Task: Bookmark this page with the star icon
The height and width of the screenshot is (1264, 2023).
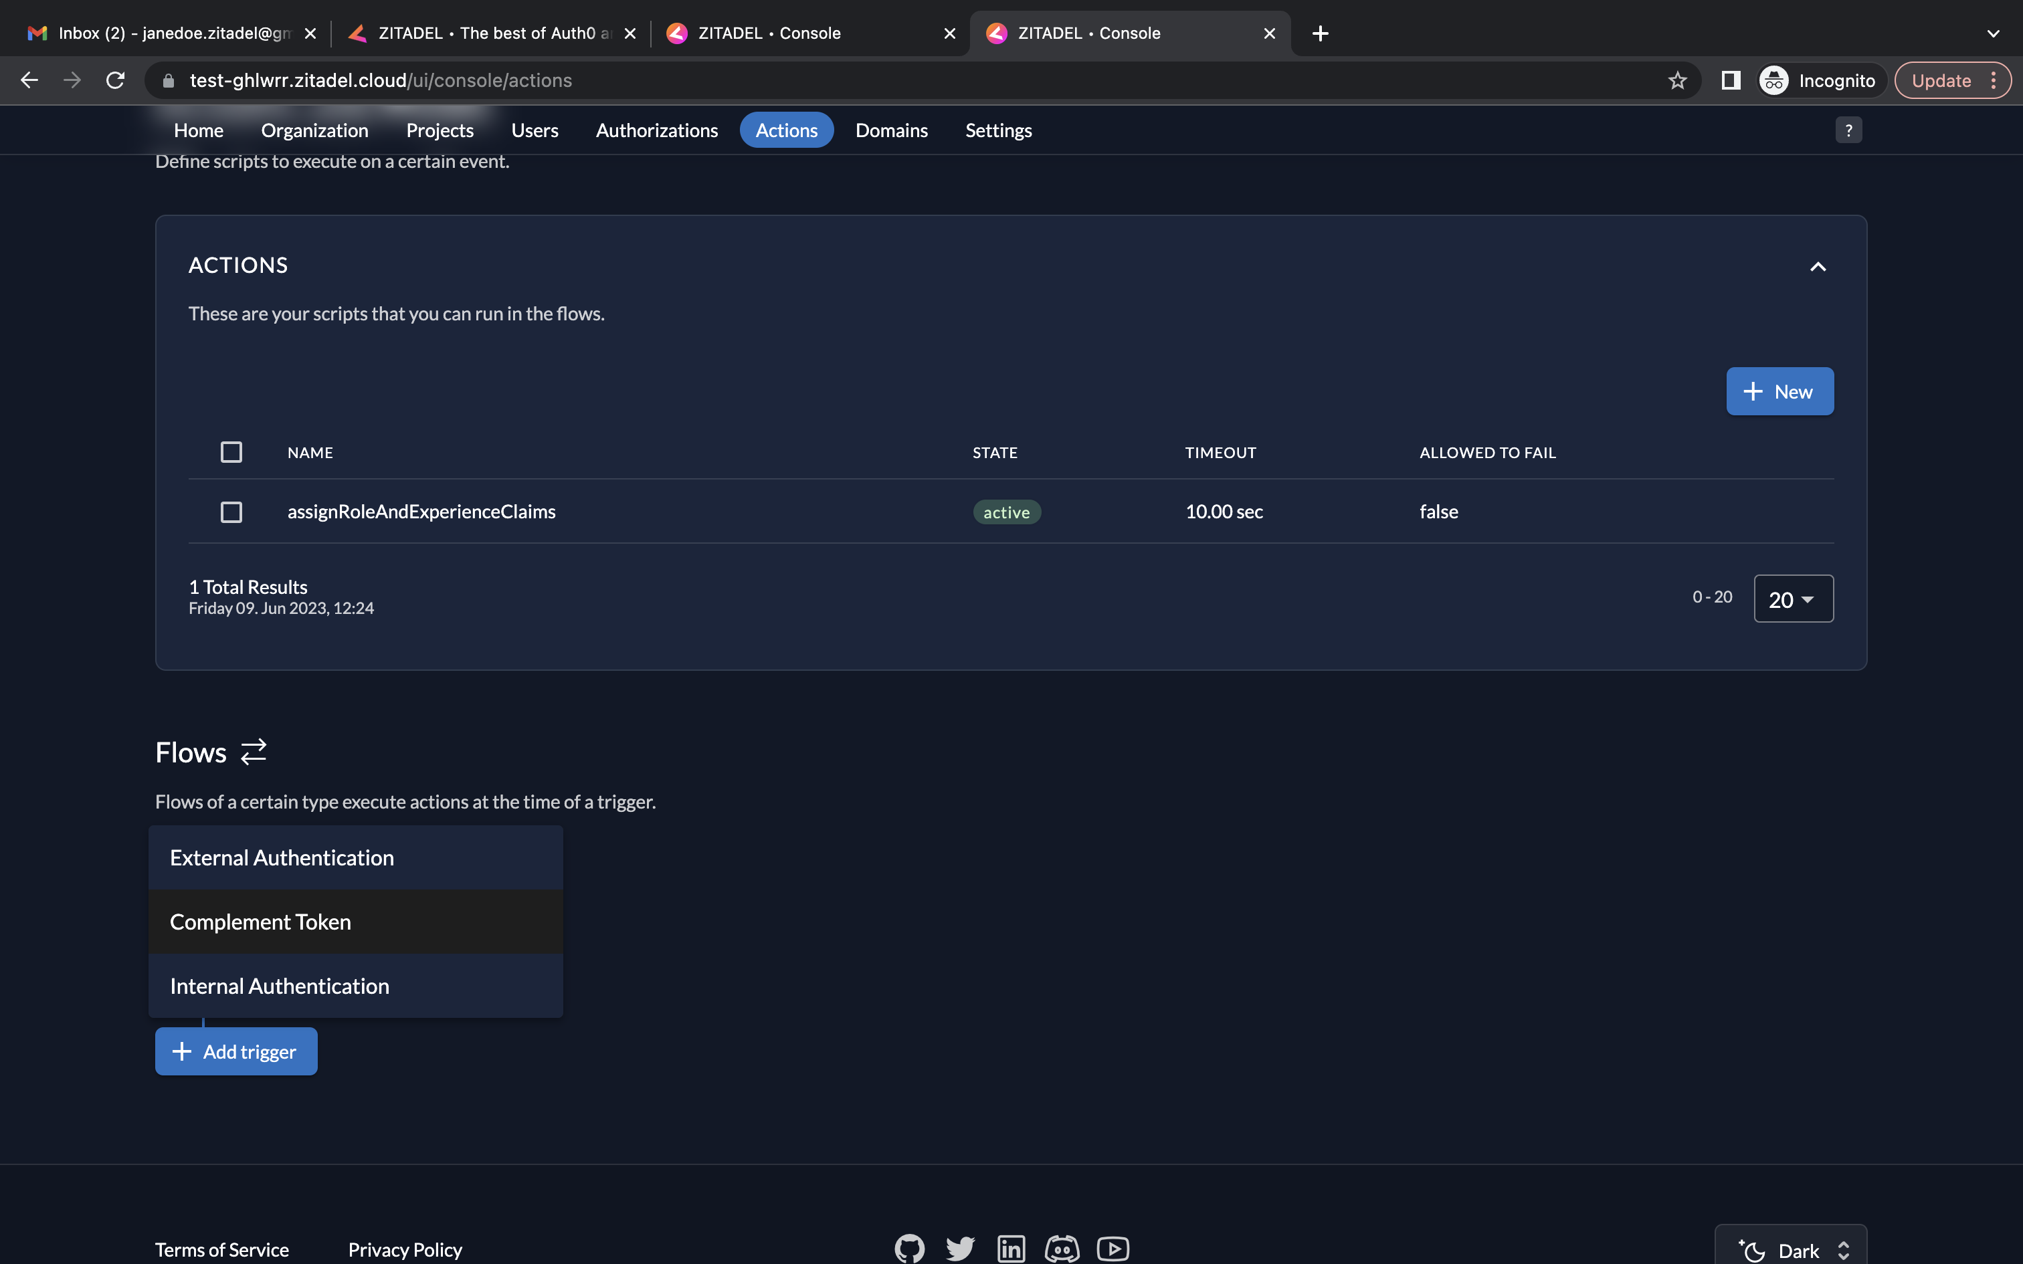Action: 1677,80
